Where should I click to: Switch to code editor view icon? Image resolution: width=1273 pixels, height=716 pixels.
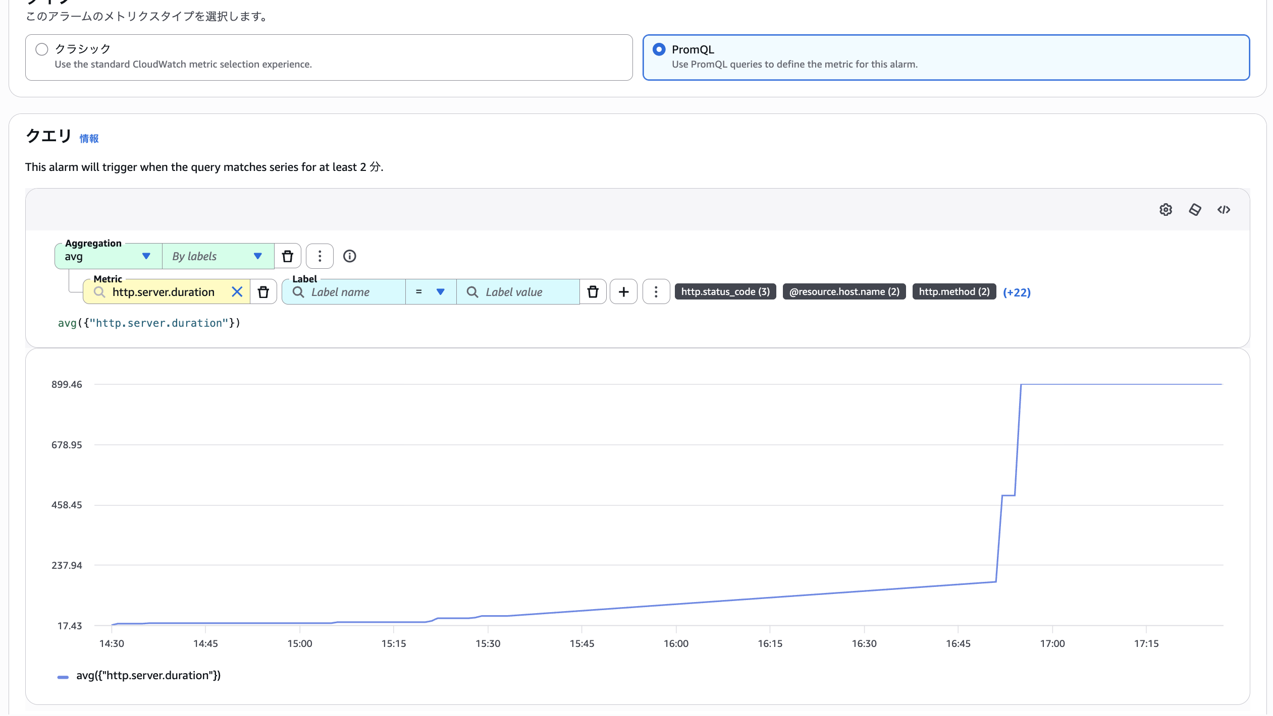(1224, 210)
